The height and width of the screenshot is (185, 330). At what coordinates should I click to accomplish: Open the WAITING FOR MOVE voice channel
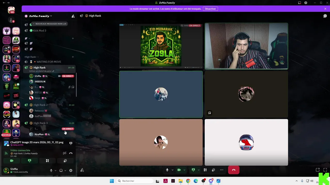pos(49,62)
